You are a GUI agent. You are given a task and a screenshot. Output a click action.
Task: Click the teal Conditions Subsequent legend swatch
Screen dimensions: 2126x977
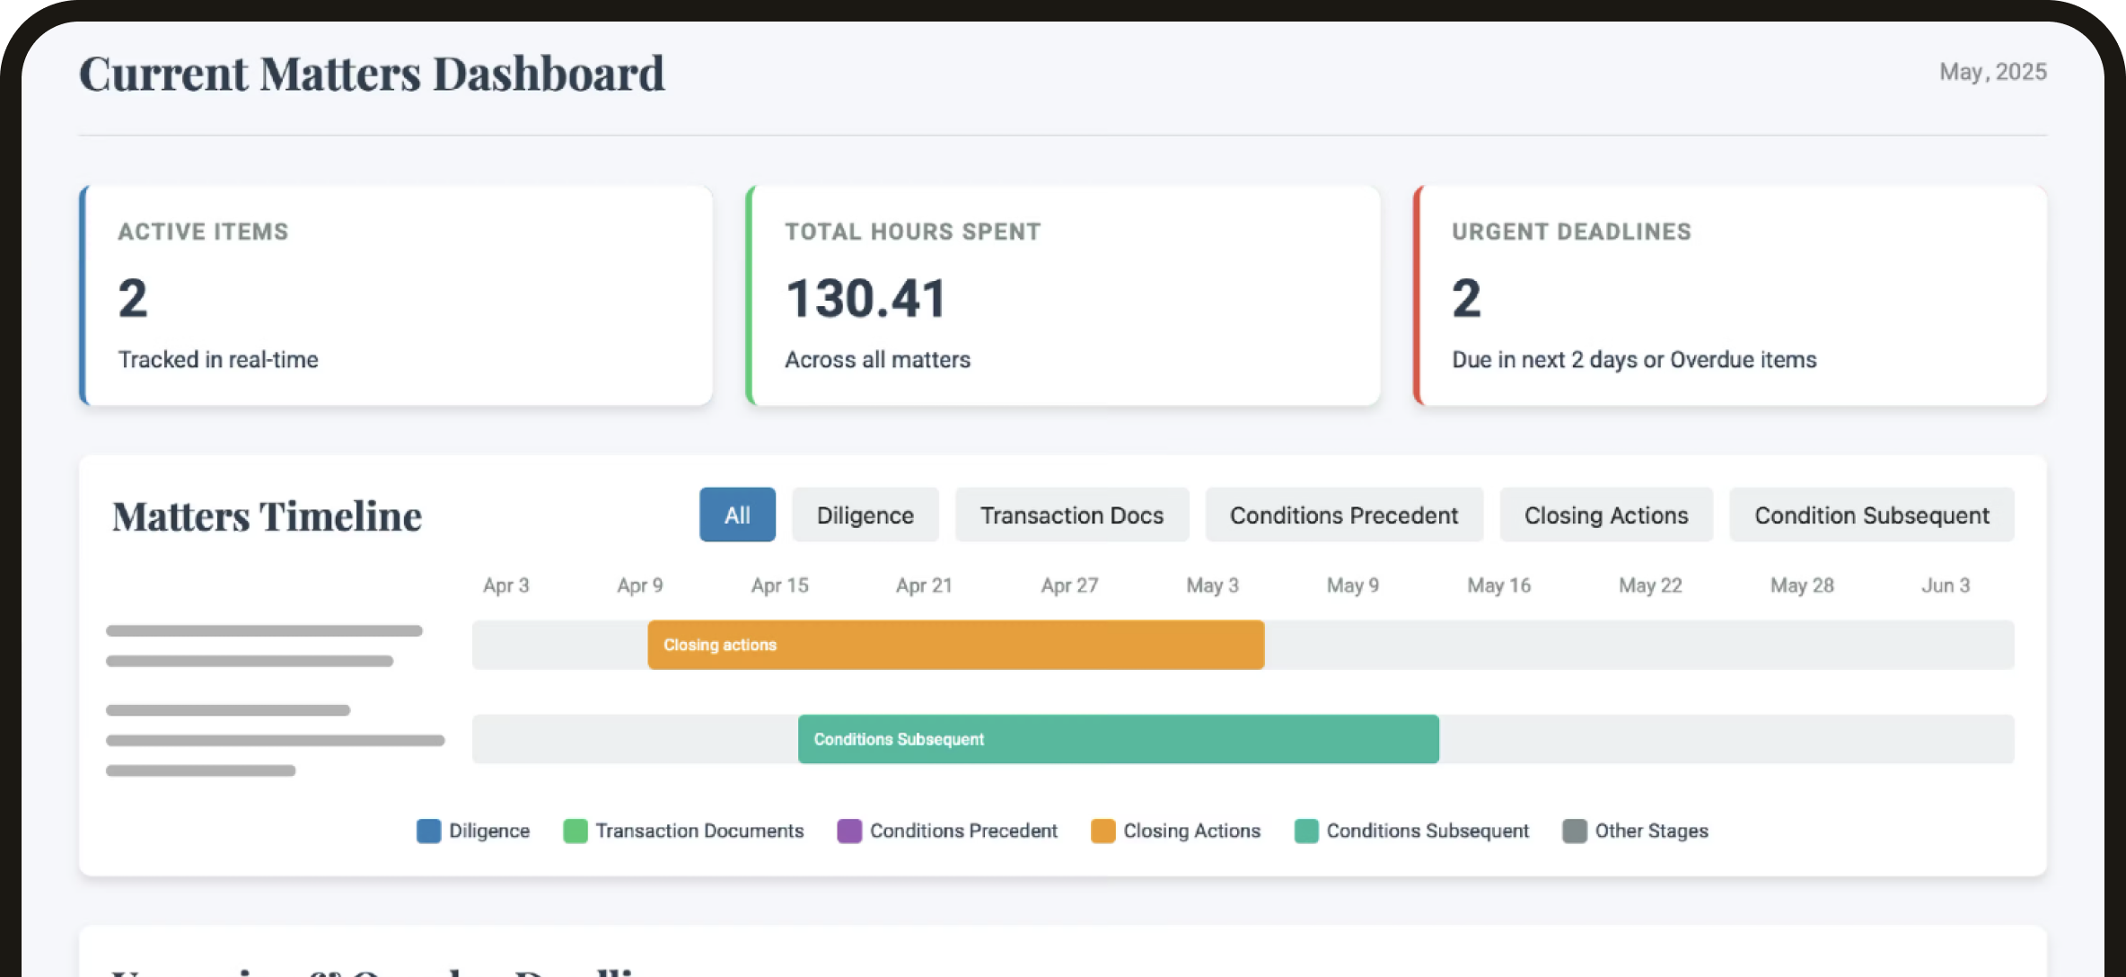pyautogui.click(x=1306, y=831)
